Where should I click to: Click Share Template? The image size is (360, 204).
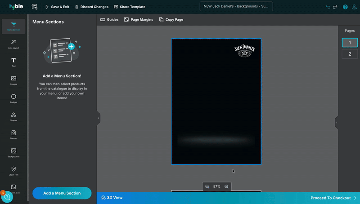click(x=130, y=7)
